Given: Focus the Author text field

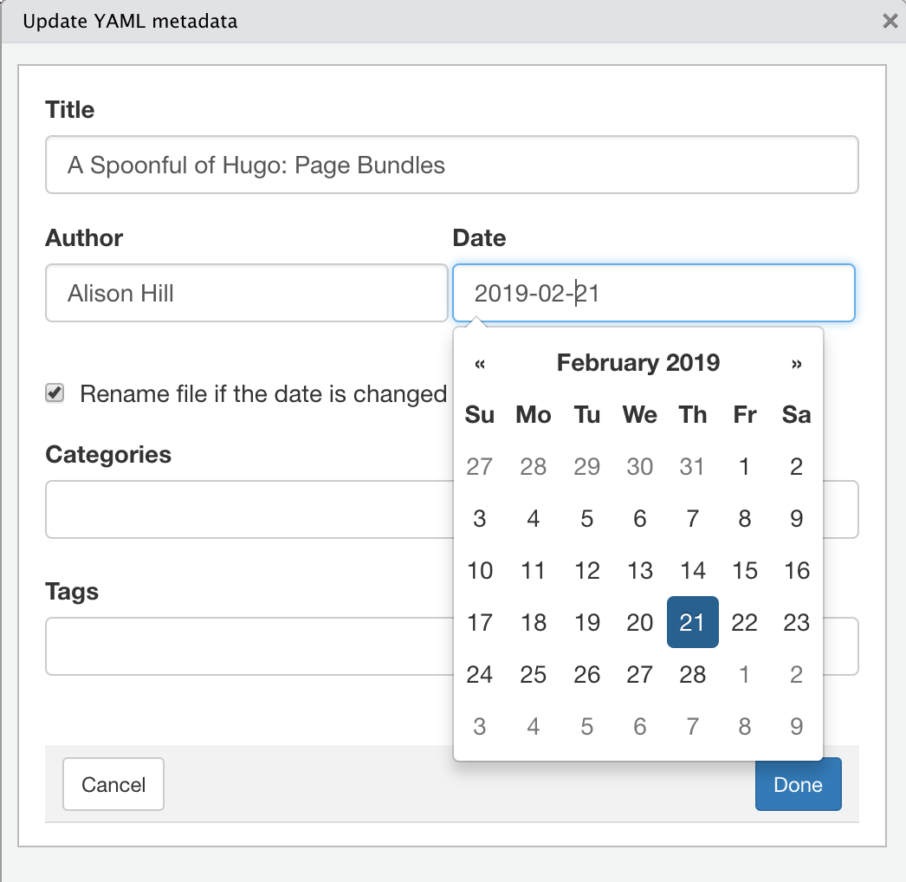Looking at the screenshot, I should [x=246, y=293].
